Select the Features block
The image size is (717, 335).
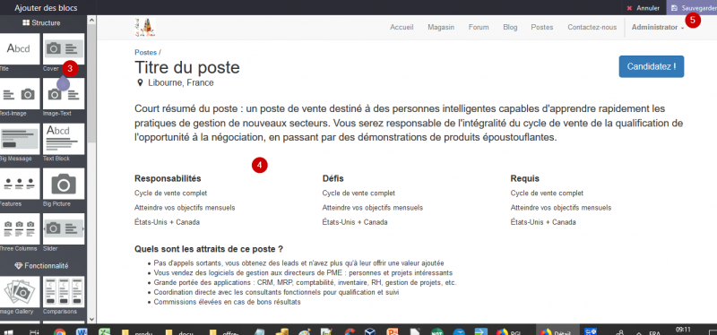tap(19, 184)
